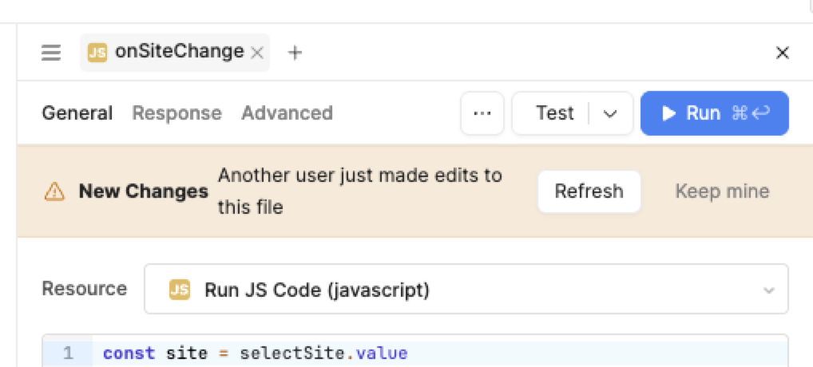Click the JS icon in Resource field
813x367 pixels.
click(x=179, y=290)
